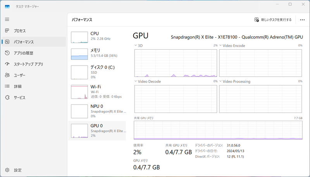
Task: Switch to ユーザー label
Action: tap(19, 75)
